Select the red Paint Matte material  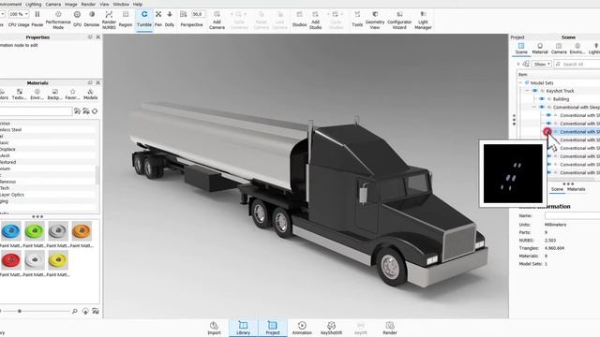(x=10, y=260)
